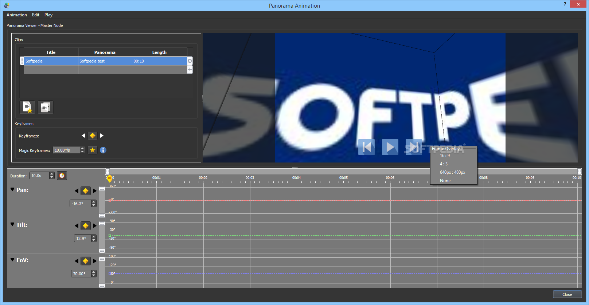Apply Magic Keyframes star button

tap(93, 150)
